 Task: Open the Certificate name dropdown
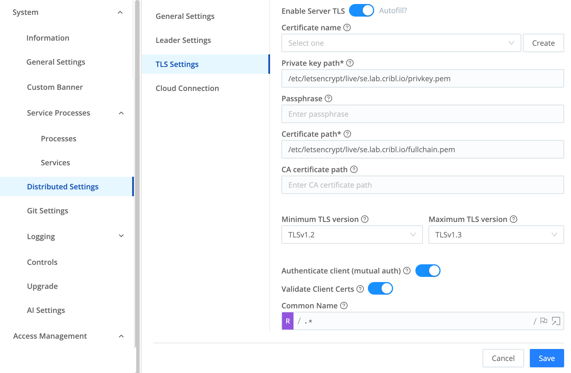tap(401, 43)
